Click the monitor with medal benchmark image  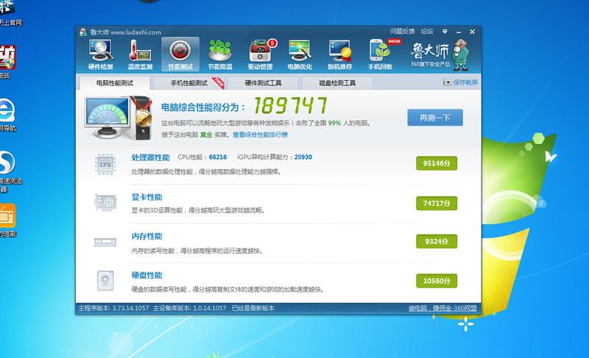click(x=119, y=118)
